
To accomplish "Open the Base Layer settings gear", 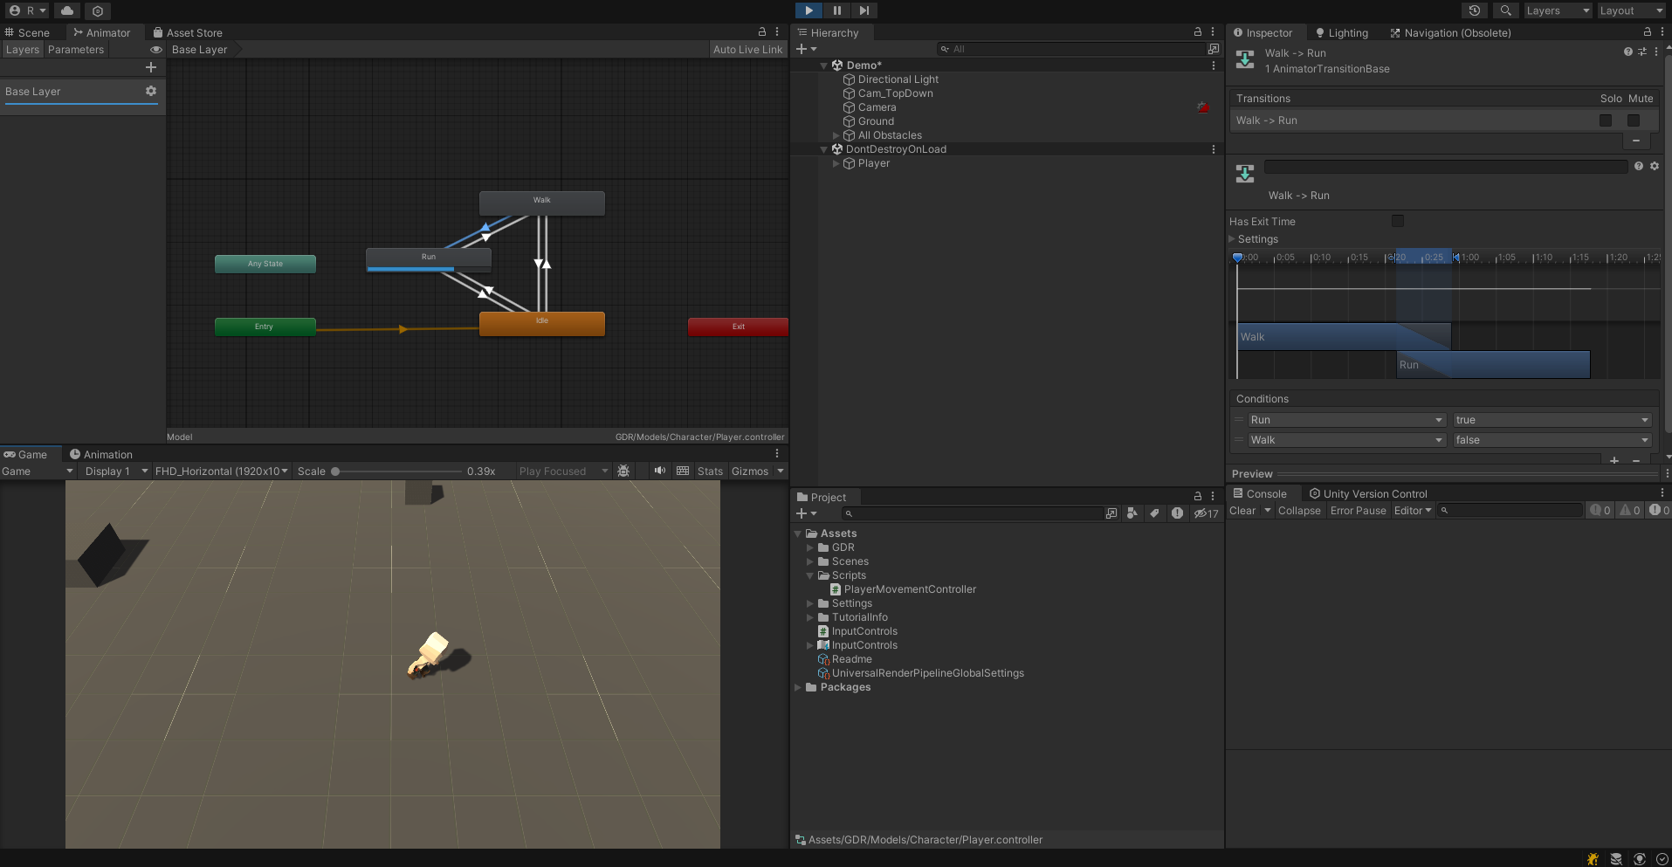I will tap(151, 91).
